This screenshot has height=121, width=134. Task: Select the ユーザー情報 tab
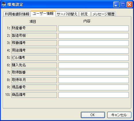click(43, 14)
